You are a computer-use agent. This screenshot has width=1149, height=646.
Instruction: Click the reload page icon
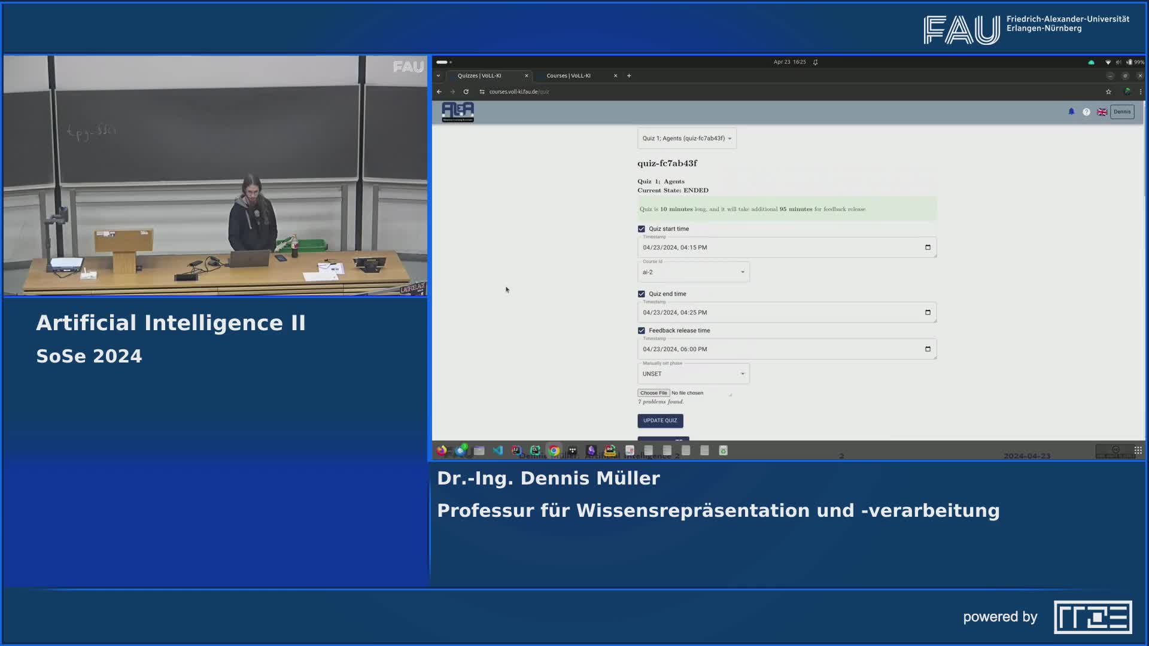466,92
